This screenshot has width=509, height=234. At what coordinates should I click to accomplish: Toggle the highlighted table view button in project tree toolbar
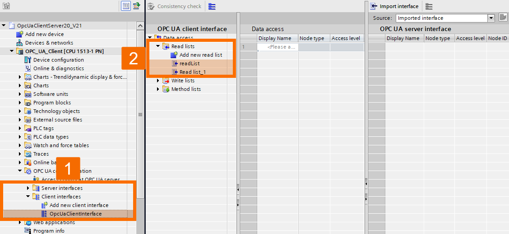[x=126, y=6]
